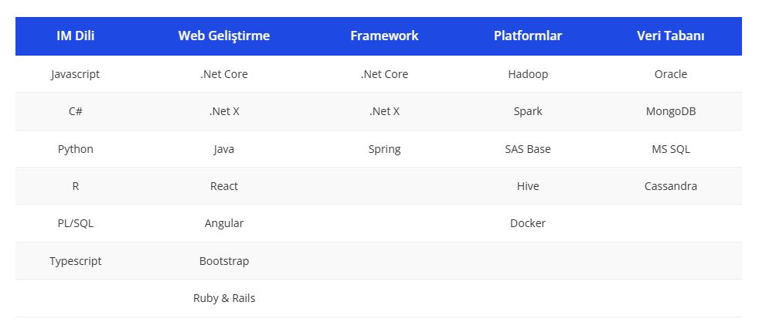Click the Web Geliştirme column header
Viewport: 759px width, 336px height.
pyautogui.click(x=224, y=36)
